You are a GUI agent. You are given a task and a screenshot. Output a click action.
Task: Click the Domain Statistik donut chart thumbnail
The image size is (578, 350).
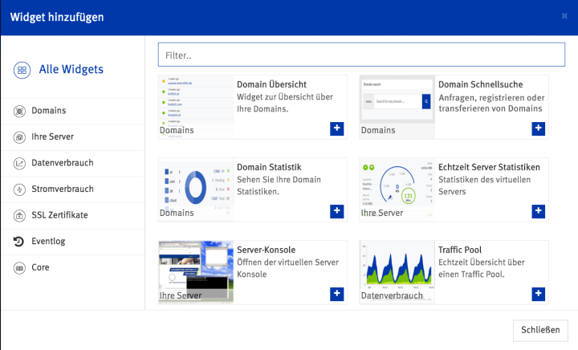(x=196, y=186)
